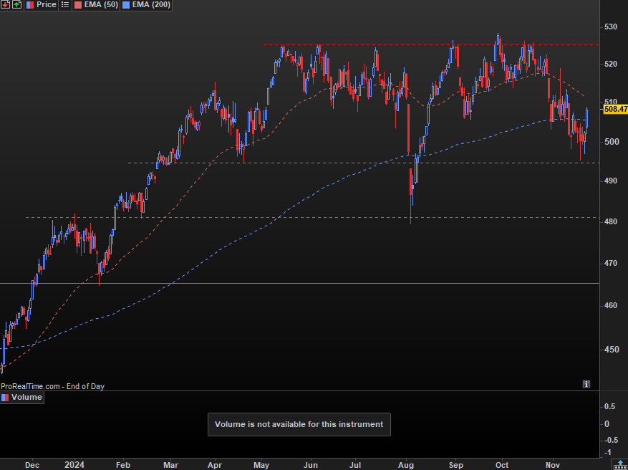This screenshot has width=628, height=470.
Task: Click the 460 price axis label
Action: click(x=610, y=305)
